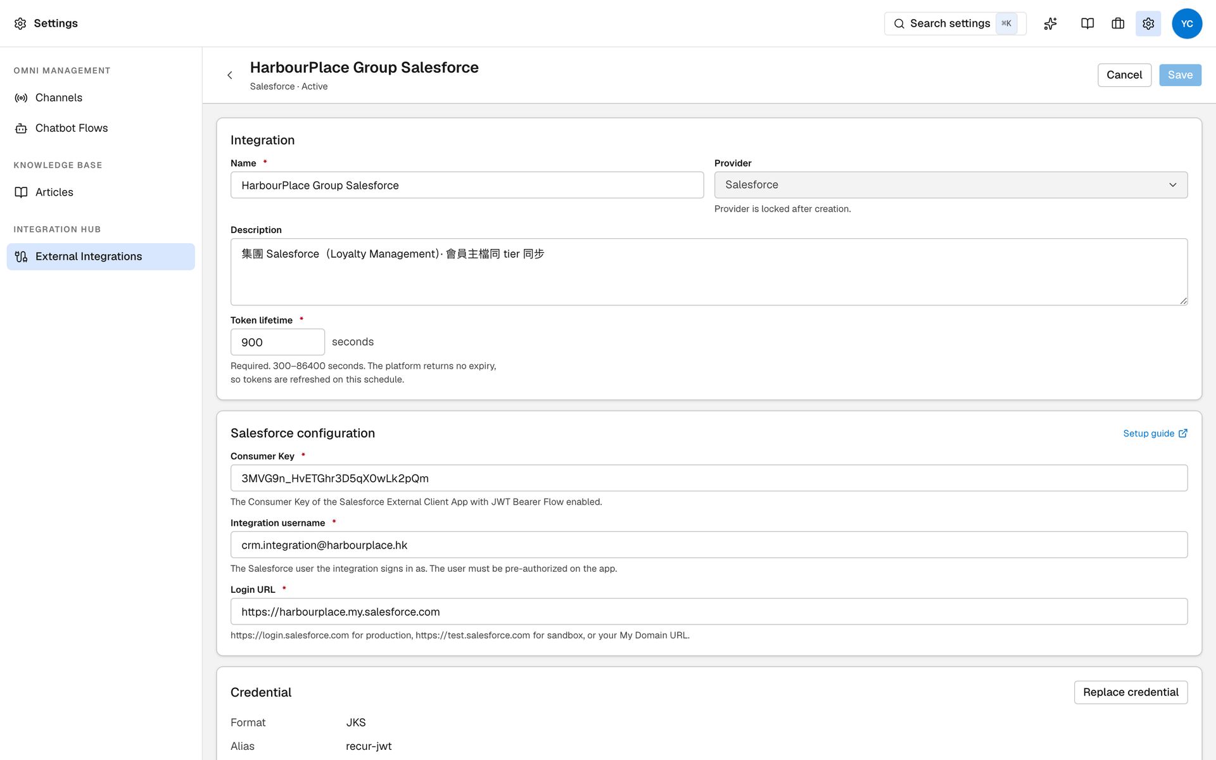Click the Name input field

tap(467, 185)
